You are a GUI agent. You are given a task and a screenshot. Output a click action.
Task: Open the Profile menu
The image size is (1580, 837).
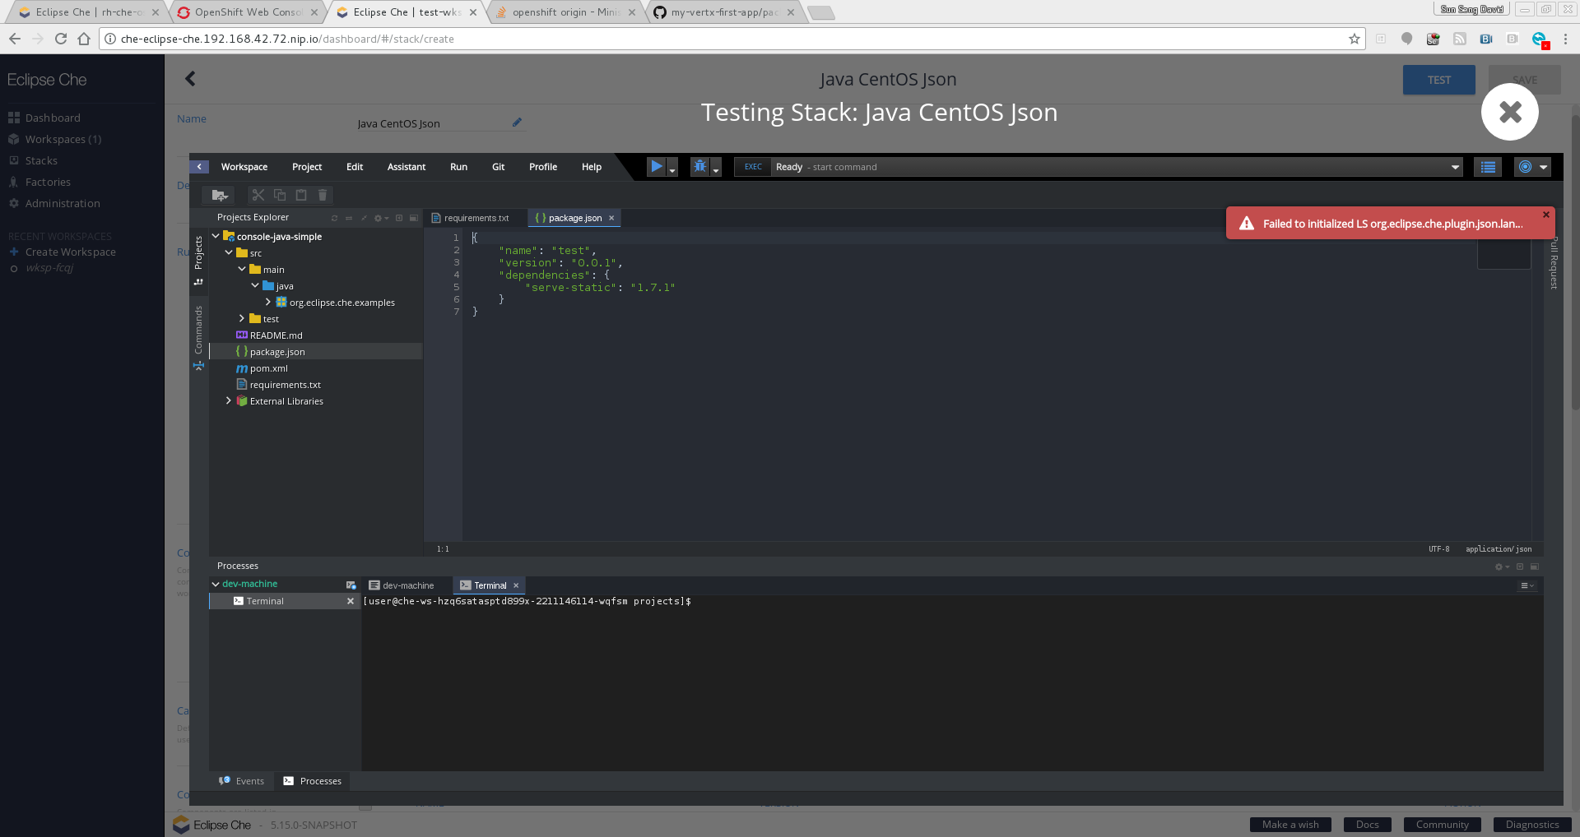click(543, 167)
